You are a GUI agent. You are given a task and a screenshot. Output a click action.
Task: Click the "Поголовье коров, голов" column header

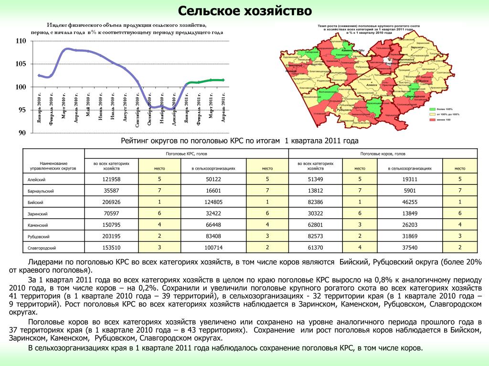(x=383, y=154)
